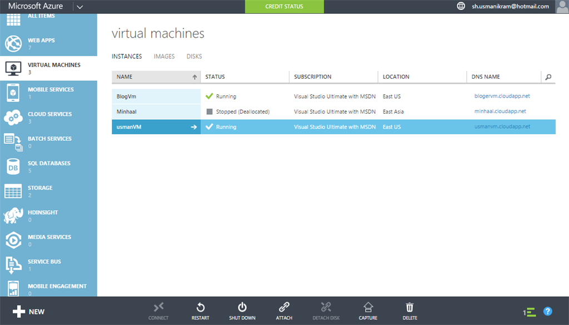Click Minhaal's Visual Studio Ultimate subscription

click(335, 111)
